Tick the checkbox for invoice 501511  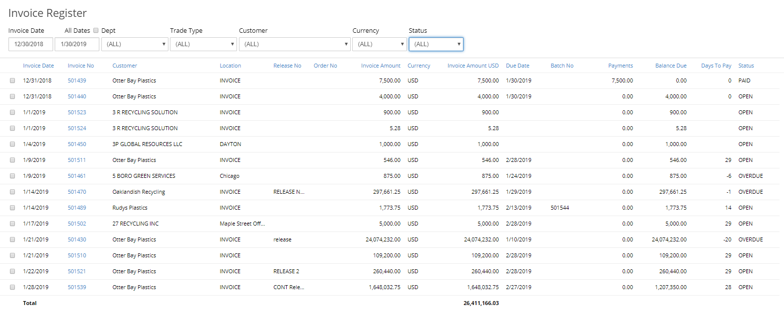(12, 160)
